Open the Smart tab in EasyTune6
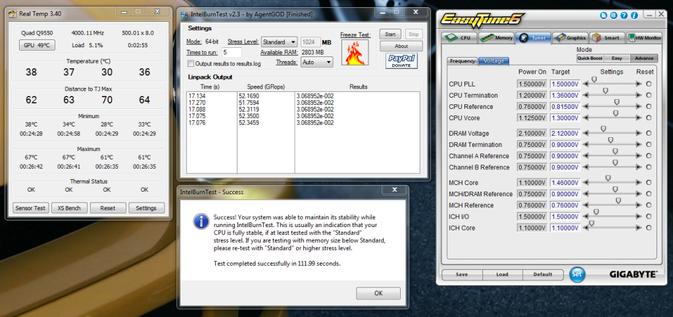This screenshot has width=673, height=317. click(607, 37)
